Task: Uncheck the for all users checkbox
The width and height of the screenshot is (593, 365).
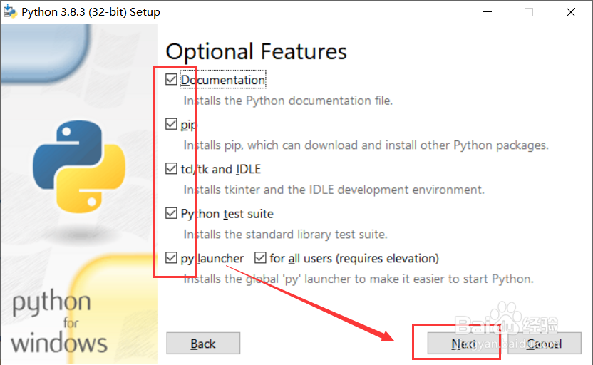Action: (x=260, y=258)
